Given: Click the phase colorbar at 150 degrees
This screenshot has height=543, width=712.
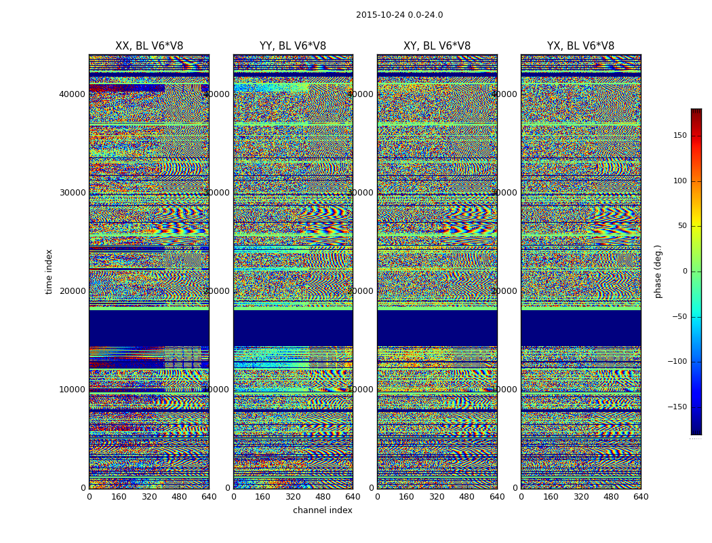Looking at the screenshot, I should click(696, 135).
